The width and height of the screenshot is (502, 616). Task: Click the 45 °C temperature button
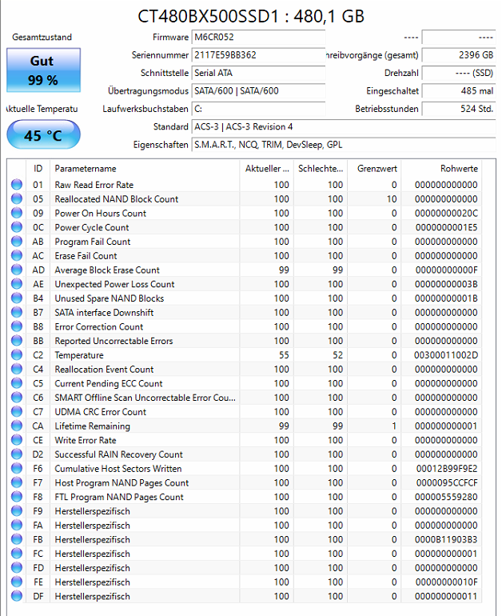point(44,134)
